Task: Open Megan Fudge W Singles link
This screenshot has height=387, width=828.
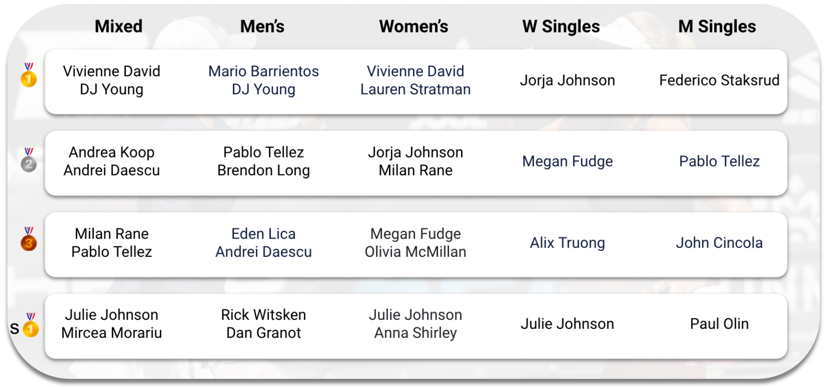Action: [567, 161]
